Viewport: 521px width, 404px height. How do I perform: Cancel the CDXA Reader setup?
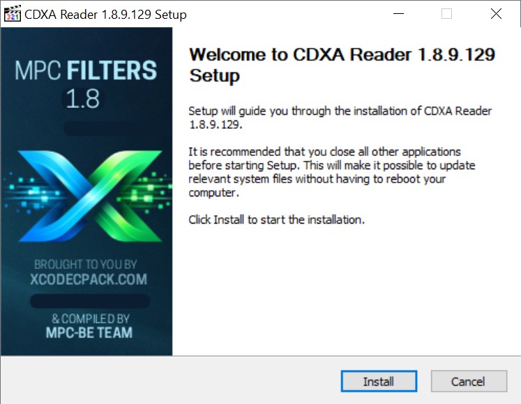click(x=469, y=381)
